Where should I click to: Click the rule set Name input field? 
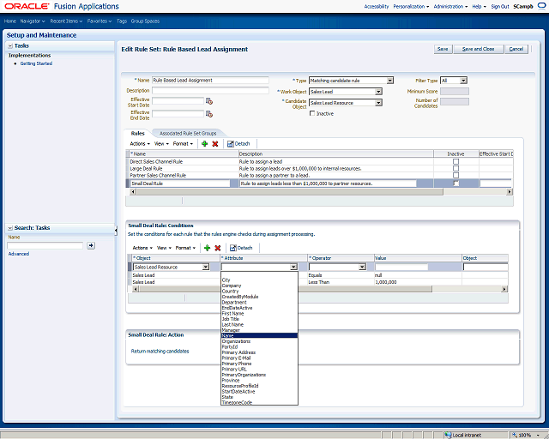[210, 80]
